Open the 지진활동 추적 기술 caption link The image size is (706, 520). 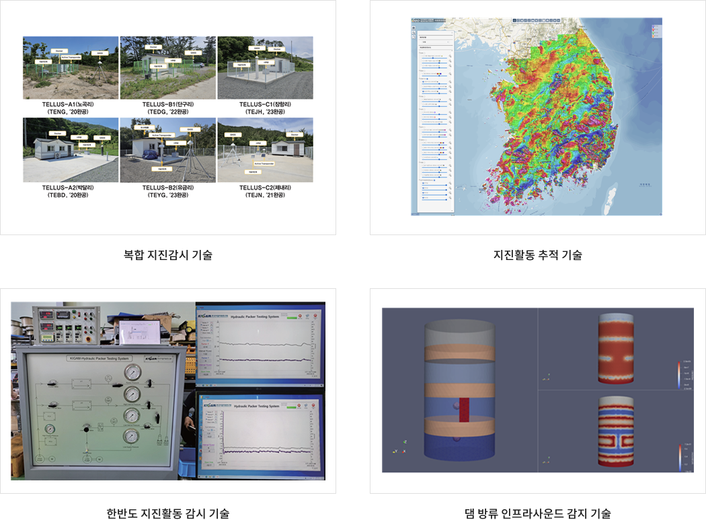point(538,255)
